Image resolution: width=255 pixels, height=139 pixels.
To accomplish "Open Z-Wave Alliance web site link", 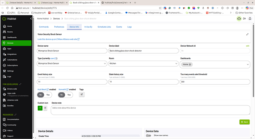I will point(58,39).
